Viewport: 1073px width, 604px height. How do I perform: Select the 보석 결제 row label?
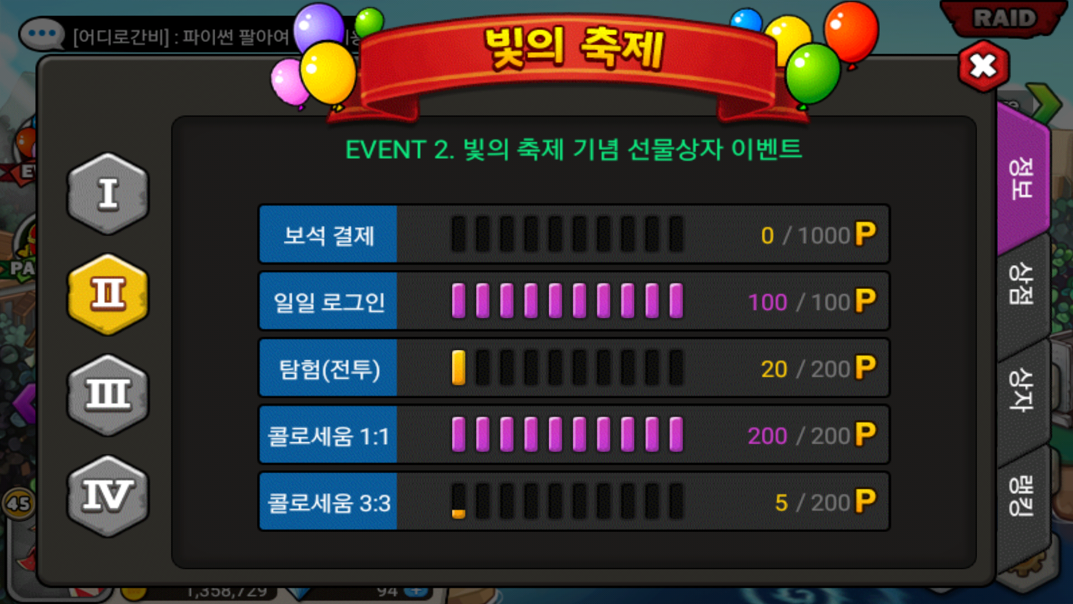coord(329,234)
